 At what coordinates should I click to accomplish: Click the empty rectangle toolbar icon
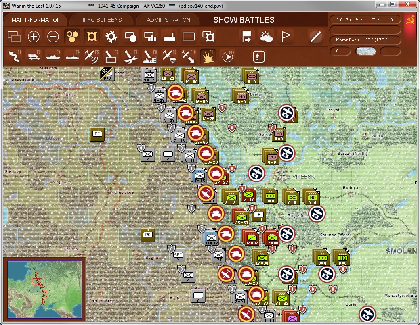189,36
